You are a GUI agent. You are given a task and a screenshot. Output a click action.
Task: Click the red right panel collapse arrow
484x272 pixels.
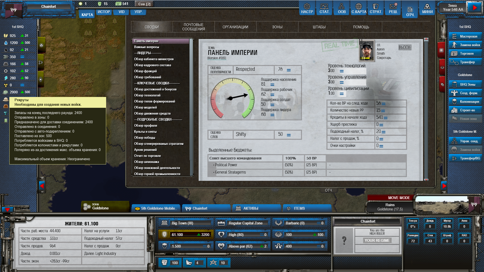[444, 186]
